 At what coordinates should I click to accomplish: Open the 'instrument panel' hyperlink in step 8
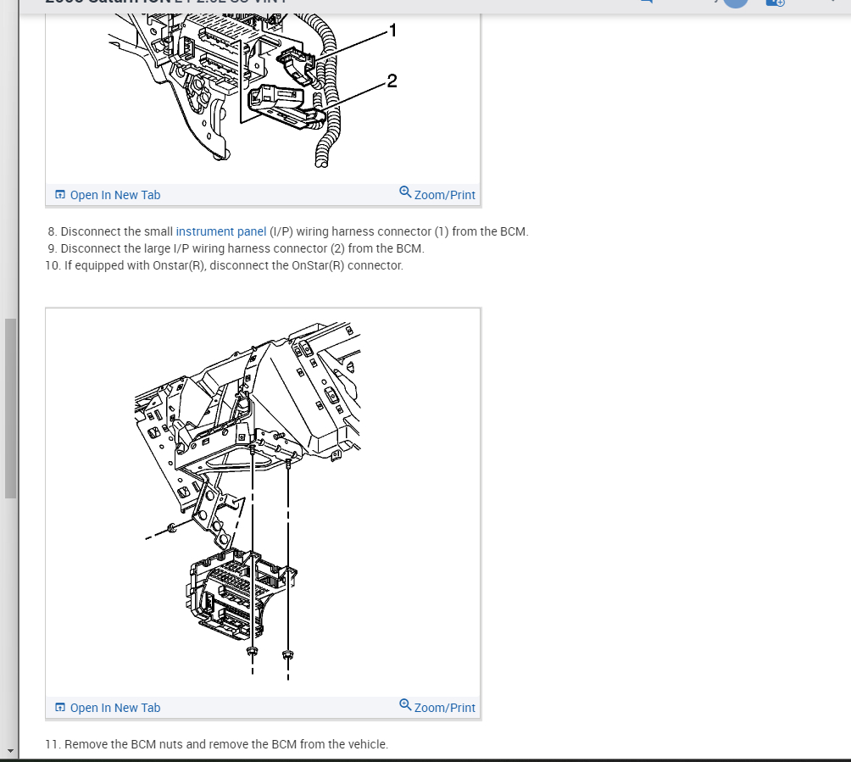tap(221, 231)
